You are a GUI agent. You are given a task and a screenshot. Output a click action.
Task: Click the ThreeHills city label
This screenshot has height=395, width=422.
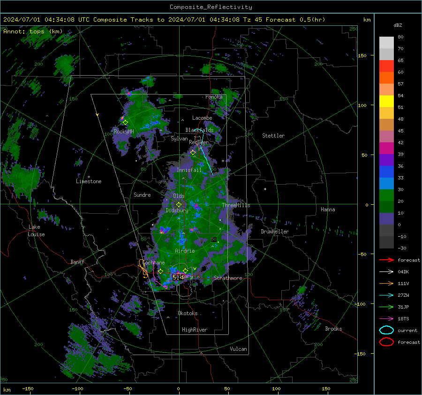[x=236, y=205]
